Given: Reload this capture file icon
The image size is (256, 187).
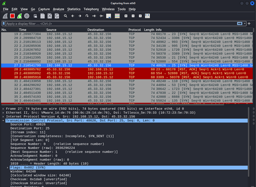Looking at the screenshot, I should (x=57, y=16).
